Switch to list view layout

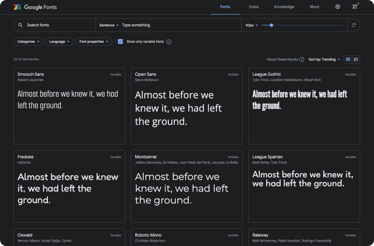click(356, 59)
